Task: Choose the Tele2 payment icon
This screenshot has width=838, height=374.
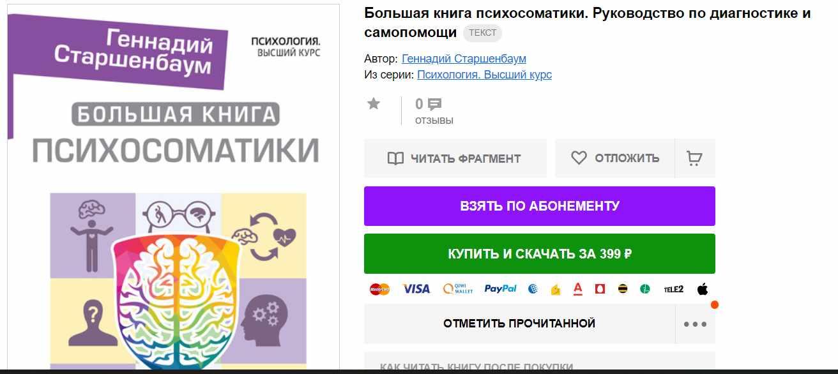Action: coord(673,289)
